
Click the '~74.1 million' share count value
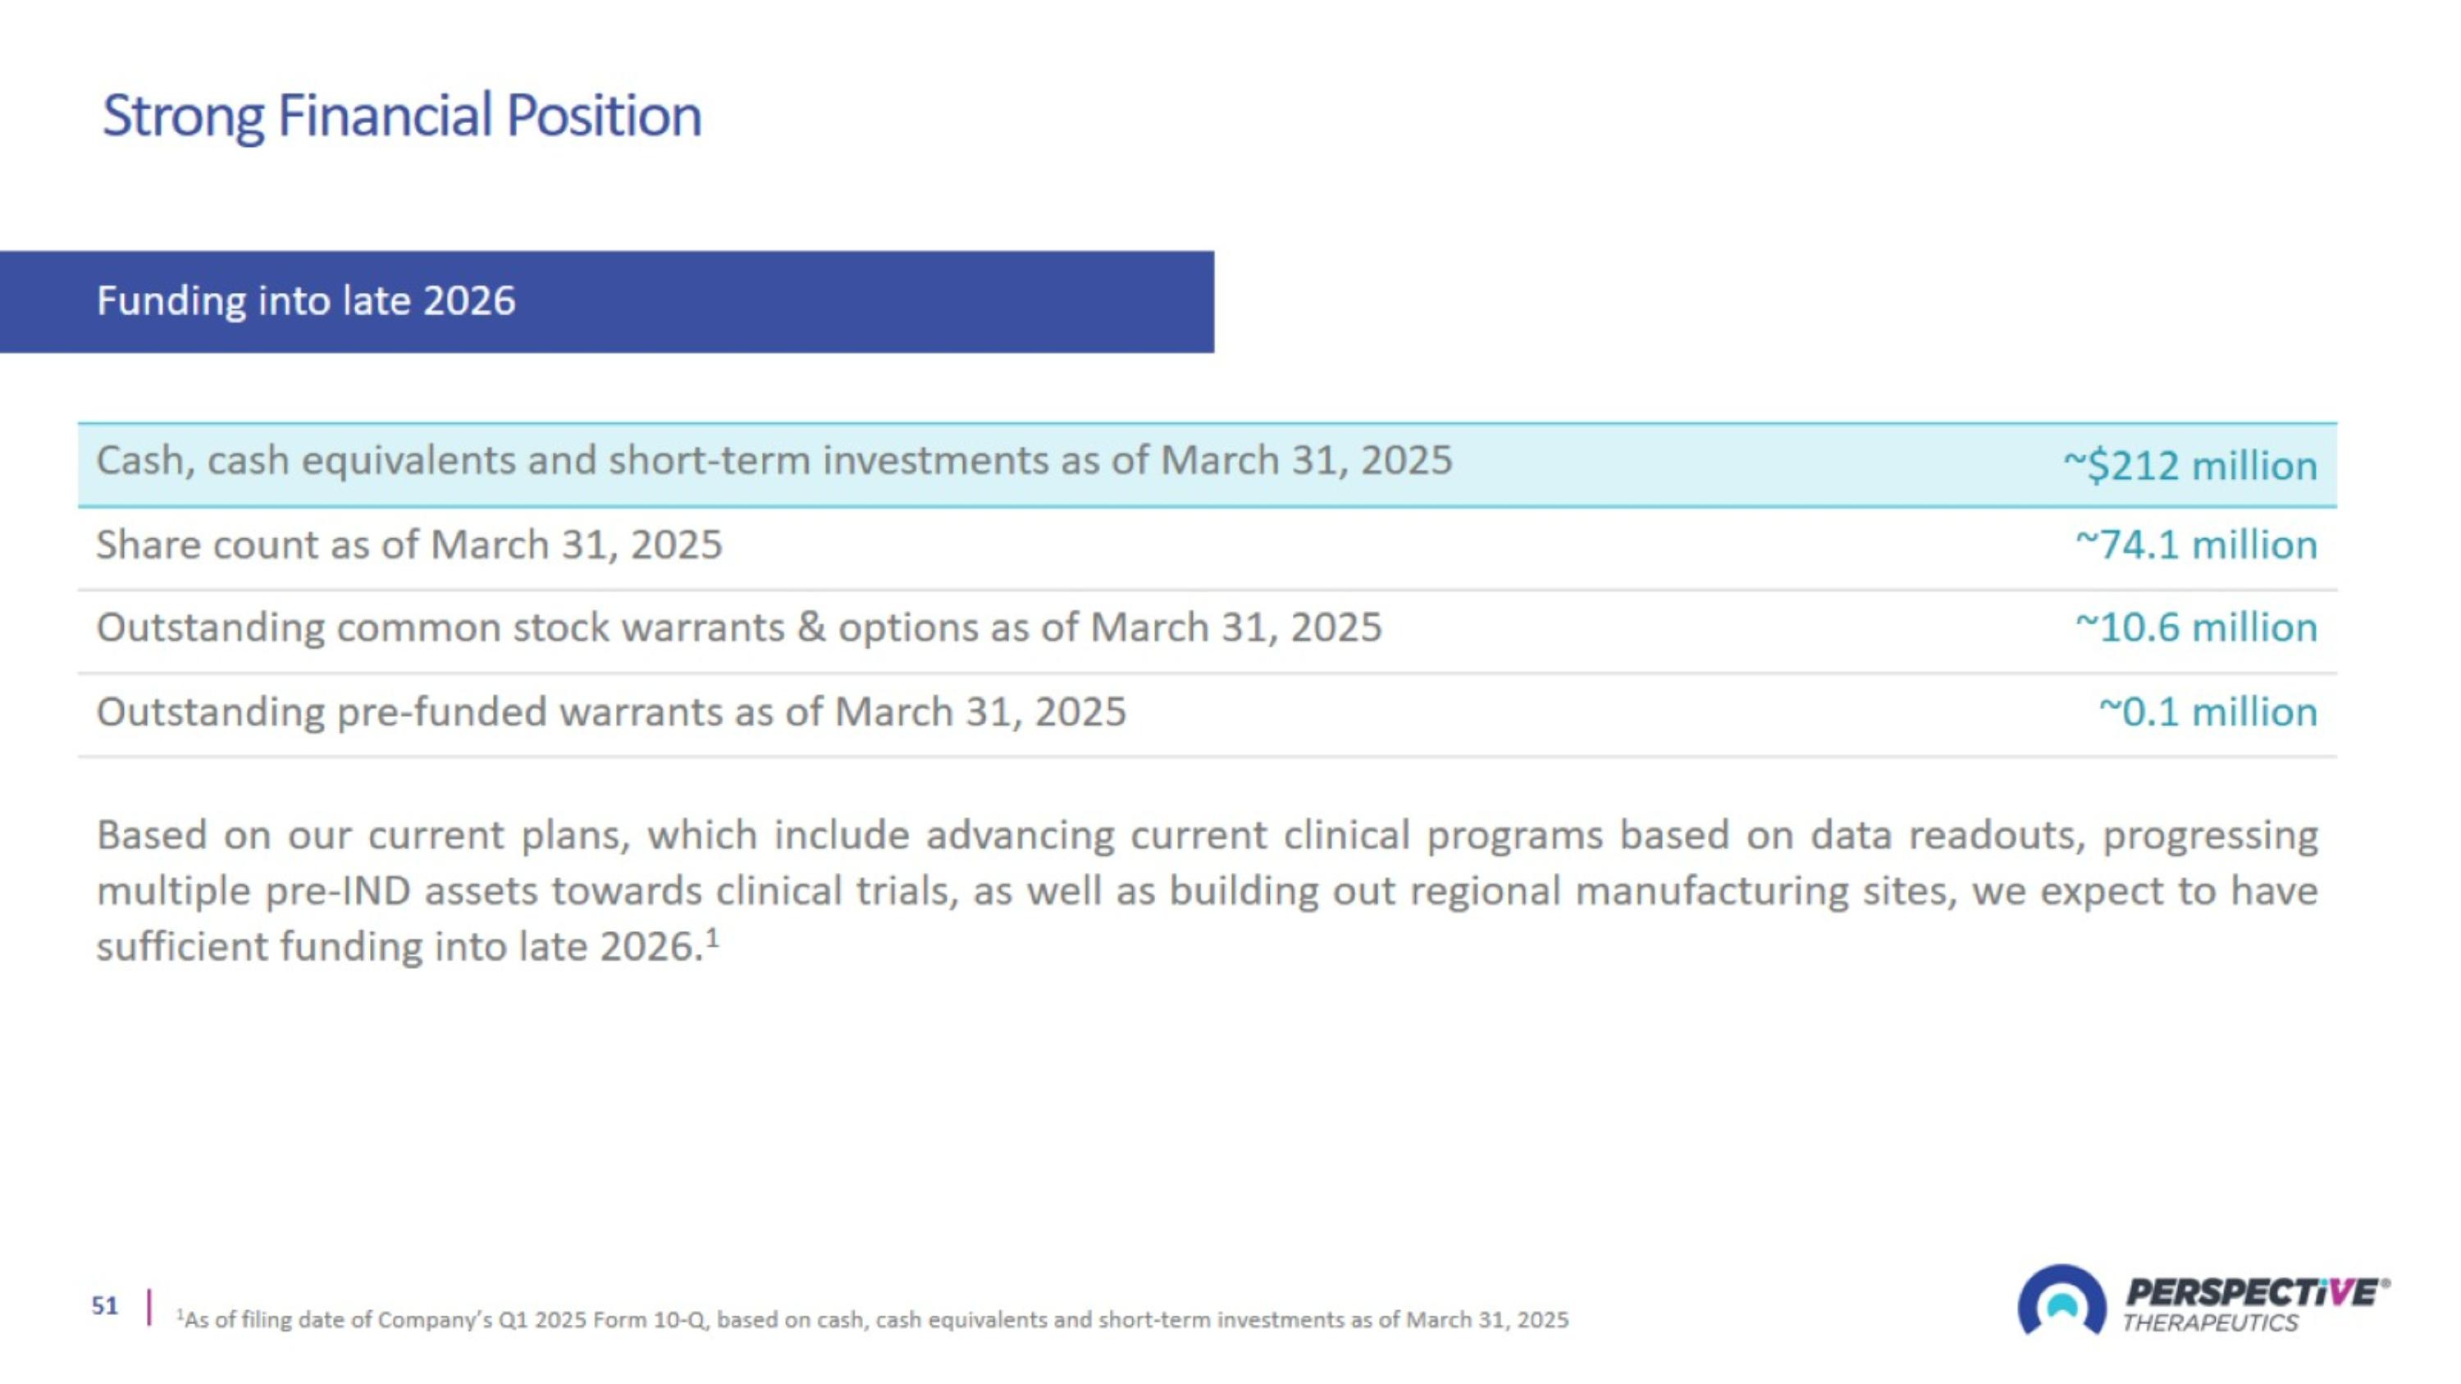point(2195,546)
